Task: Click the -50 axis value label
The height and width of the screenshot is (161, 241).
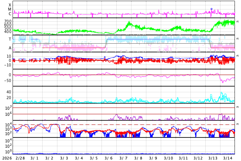Action: (x=7, y=80)
